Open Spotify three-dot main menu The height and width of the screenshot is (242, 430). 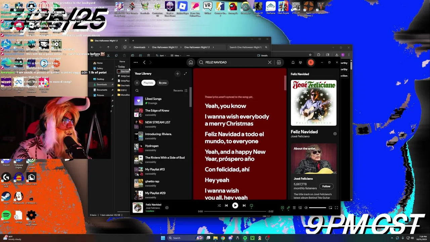pos(136,62)
